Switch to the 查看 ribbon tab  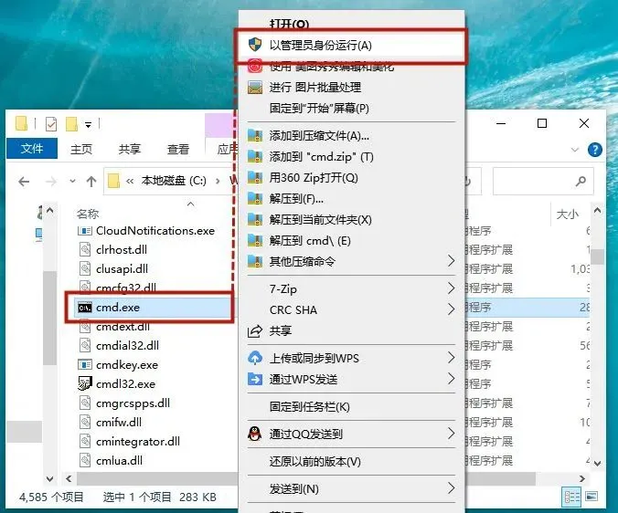(178, 149)
